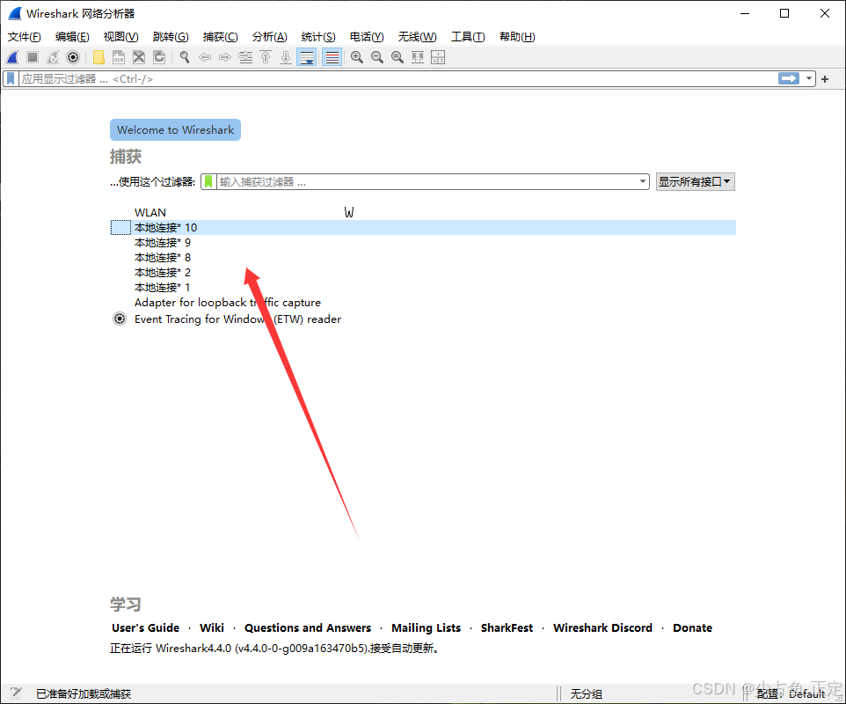Screen dimensions: 846x704
Task: Open the Wiki link
Action: [211, 627]
